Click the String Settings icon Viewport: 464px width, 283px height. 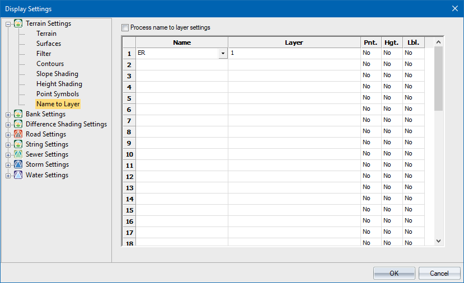tap(18, 144)
